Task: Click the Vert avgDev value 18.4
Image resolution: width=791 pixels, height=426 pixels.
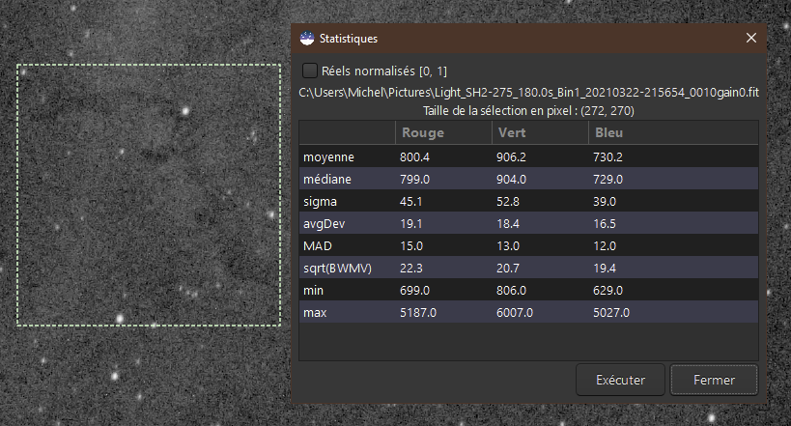Action: [507, 223]
